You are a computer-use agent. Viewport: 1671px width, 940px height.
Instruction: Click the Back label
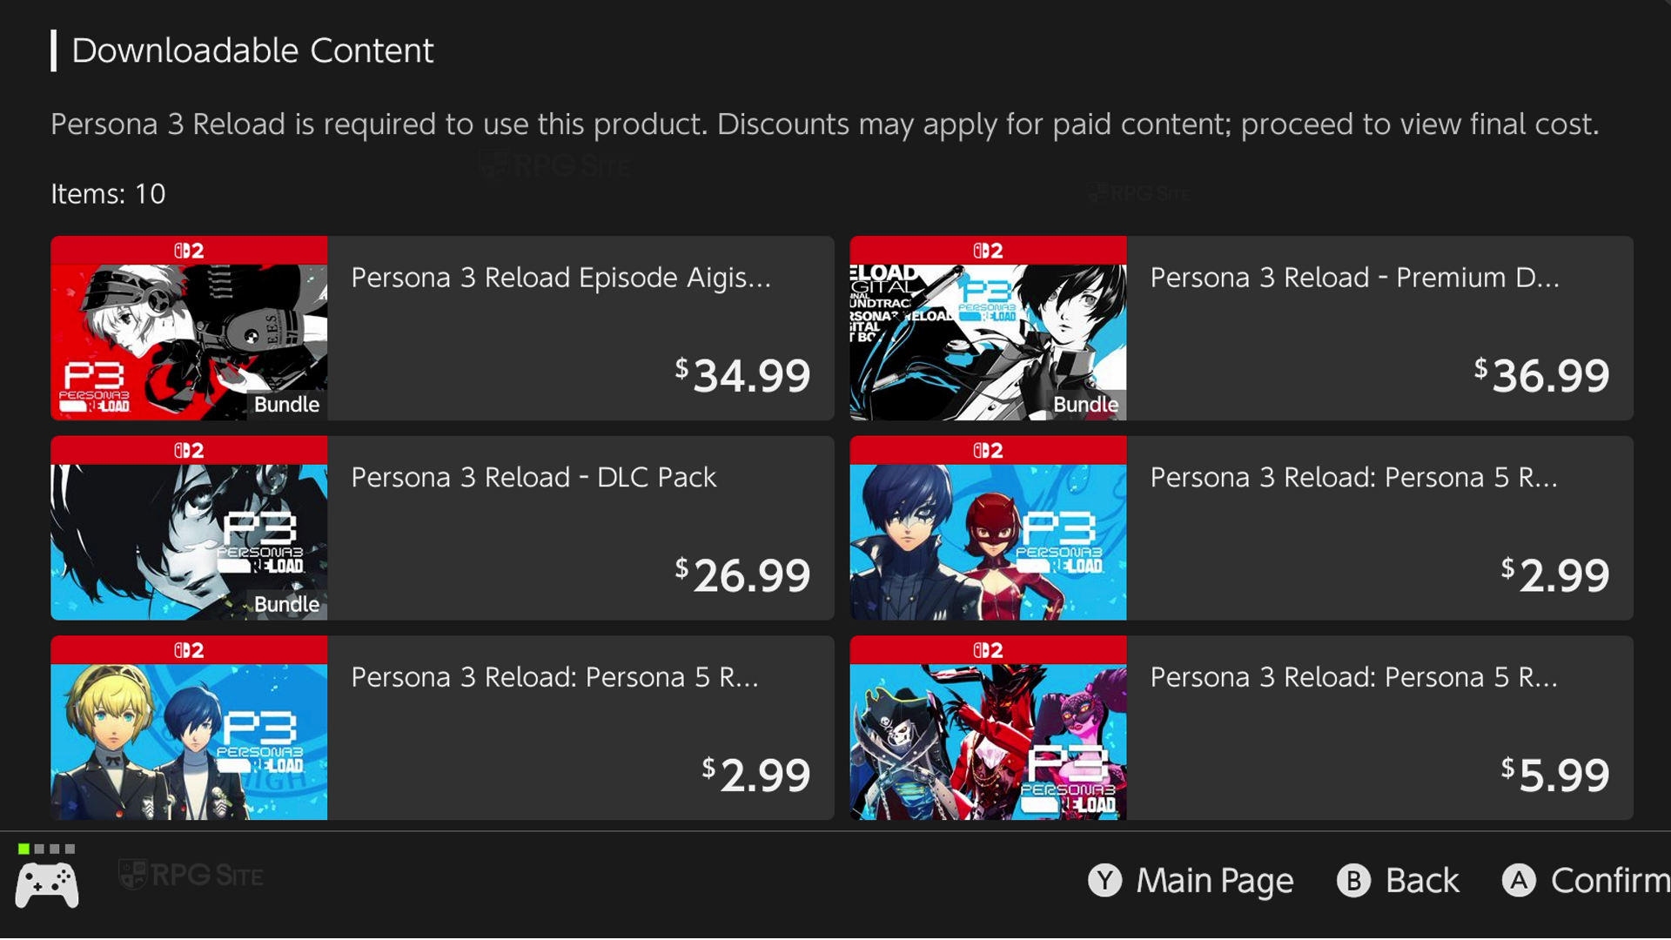[x=1421, y=881]
